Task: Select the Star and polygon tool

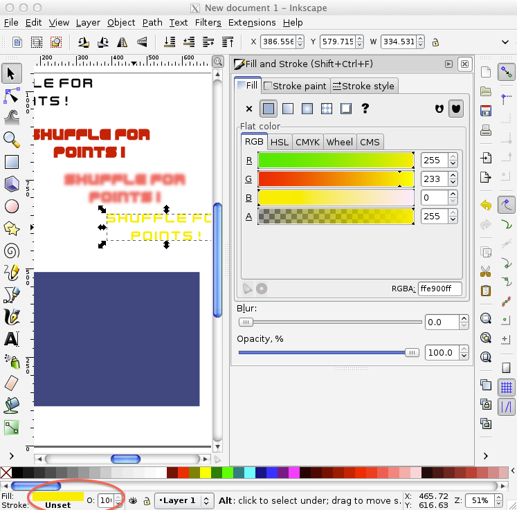Action: pos(12,228)
